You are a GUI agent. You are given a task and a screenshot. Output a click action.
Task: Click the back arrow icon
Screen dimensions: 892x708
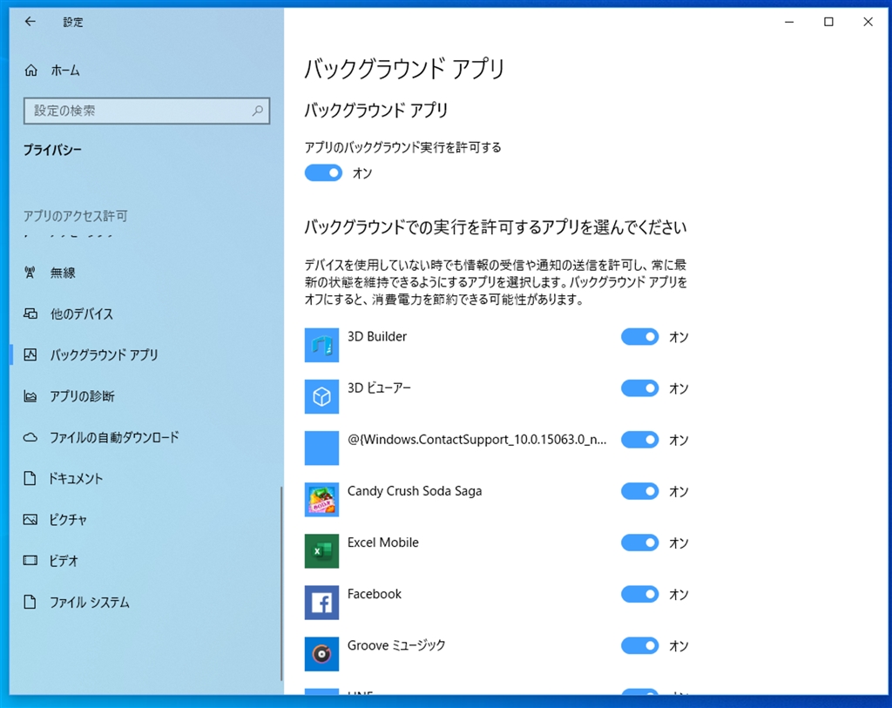point(30,22)
